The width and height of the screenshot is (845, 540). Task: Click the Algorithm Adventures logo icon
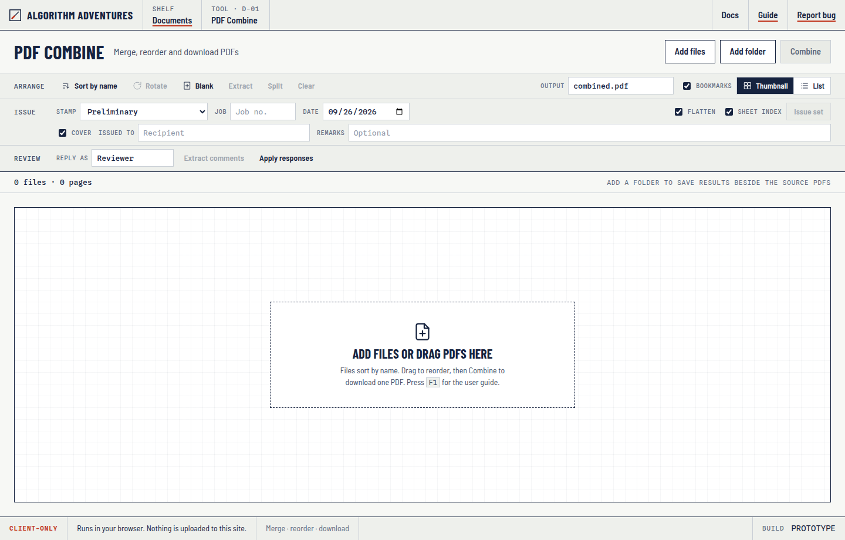click(15, 15)
